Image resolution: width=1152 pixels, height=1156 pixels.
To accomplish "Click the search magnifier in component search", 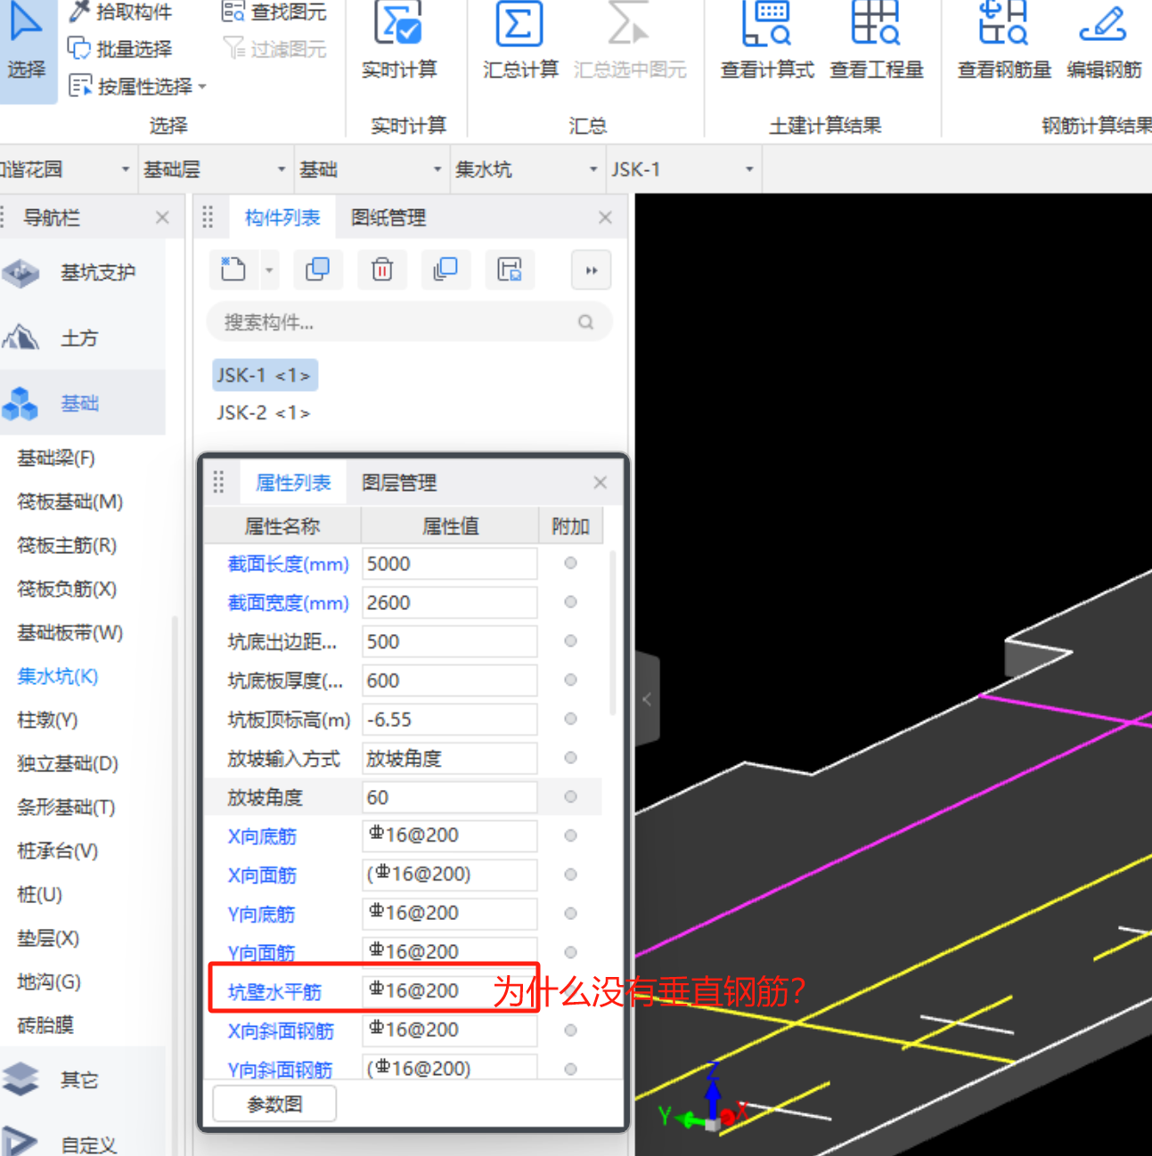I will 585,322.
